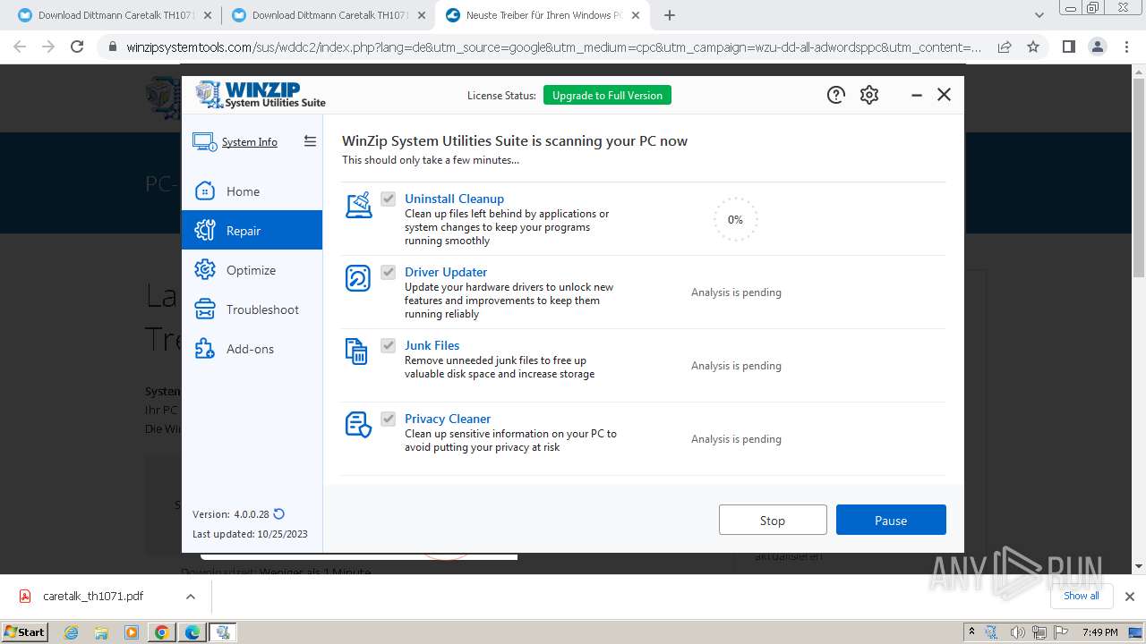Pause the PC scan

coord(891,521)
